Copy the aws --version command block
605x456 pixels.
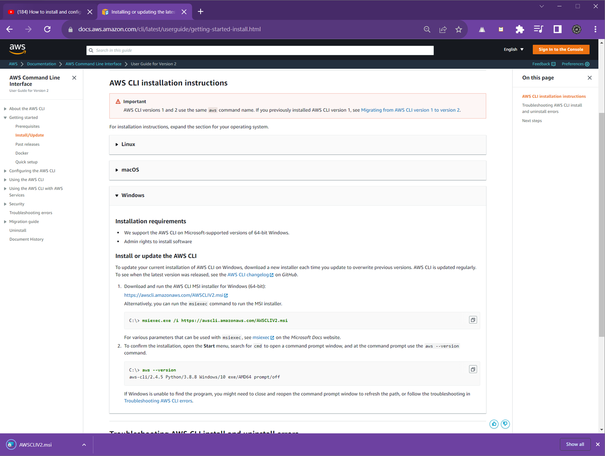pos(473,370)
